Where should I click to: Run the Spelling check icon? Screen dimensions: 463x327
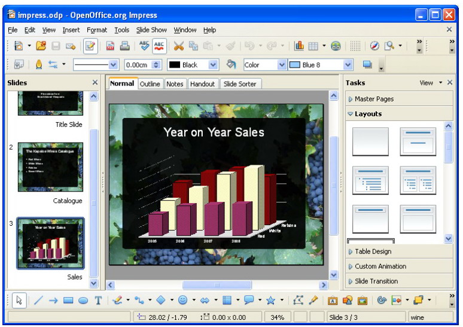coord(144,46)
